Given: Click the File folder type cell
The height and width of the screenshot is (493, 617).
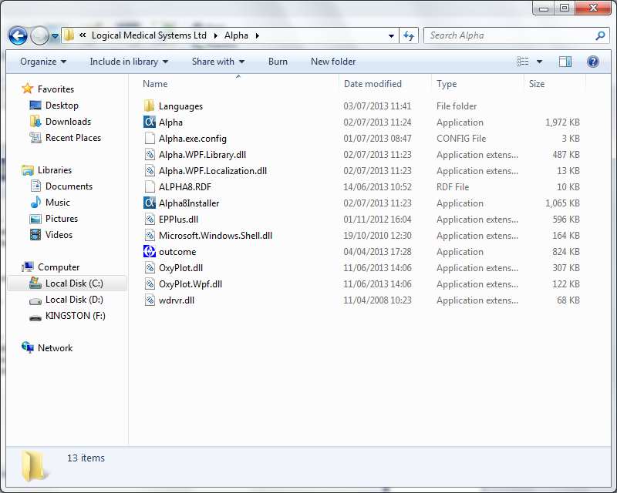Looking at the screenshot, I should tap(457, 106).
